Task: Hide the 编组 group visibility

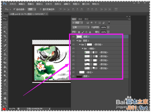Action: (73, 49)
